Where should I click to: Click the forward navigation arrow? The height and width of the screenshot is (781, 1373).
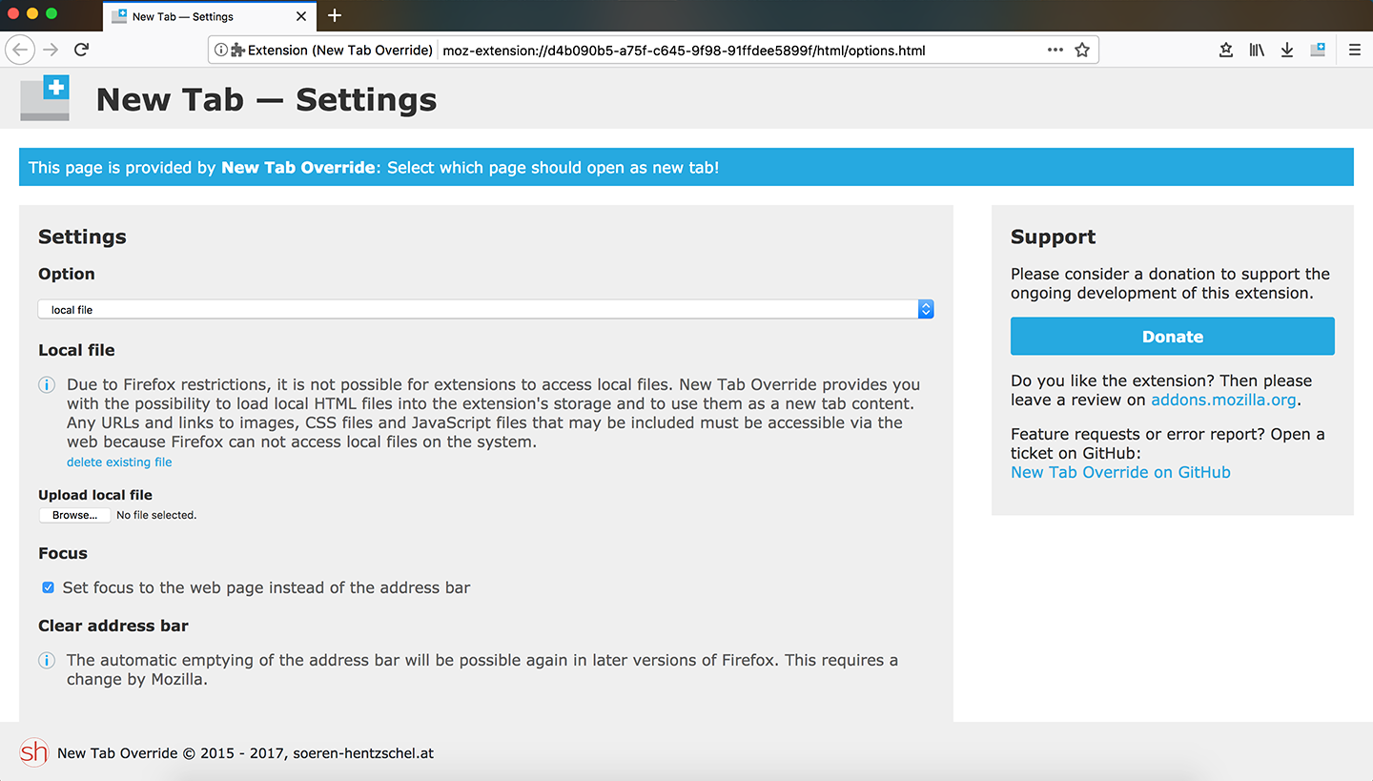pyautogui.click(x=51, y=50)
